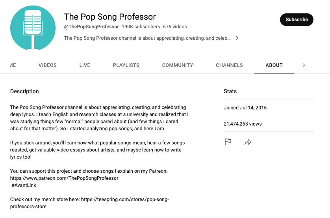Open the Patreon link in description

[x=64, y=178]
